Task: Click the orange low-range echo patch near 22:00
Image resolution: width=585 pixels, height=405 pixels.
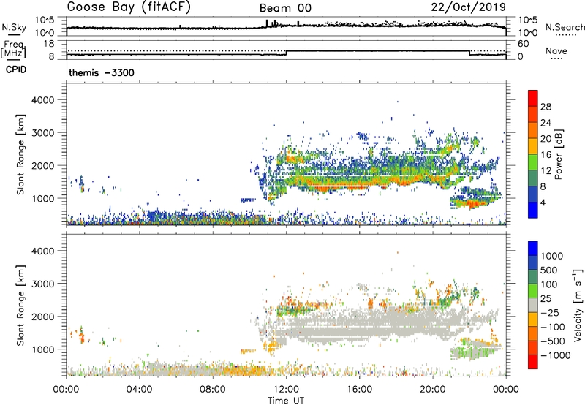Action: [471, 204]
